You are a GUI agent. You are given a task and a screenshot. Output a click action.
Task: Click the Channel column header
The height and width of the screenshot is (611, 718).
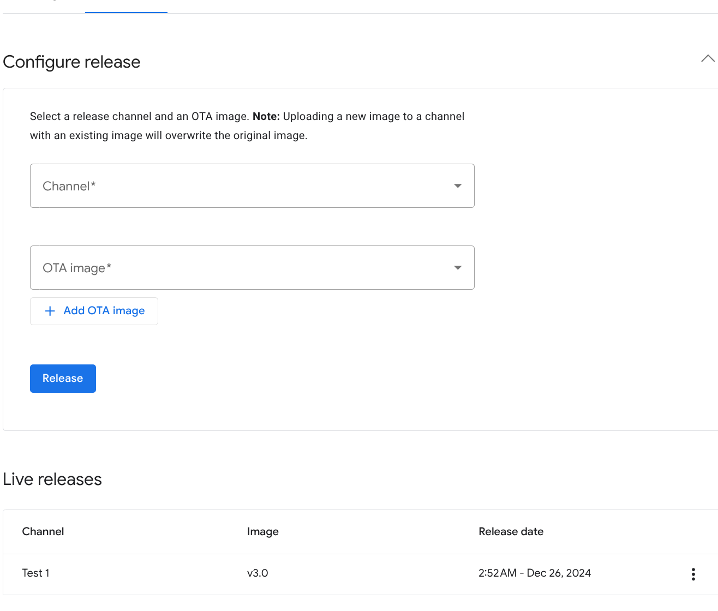(x=43, y=531)
